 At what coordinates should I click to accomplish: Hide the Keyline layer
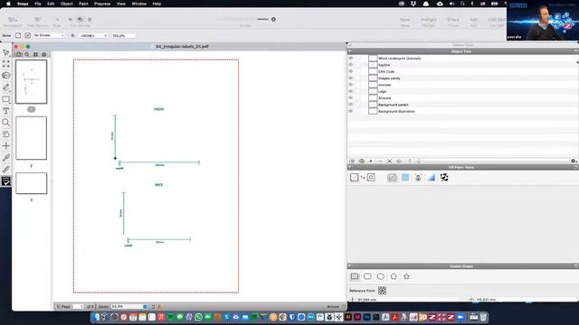pos(351,65)
